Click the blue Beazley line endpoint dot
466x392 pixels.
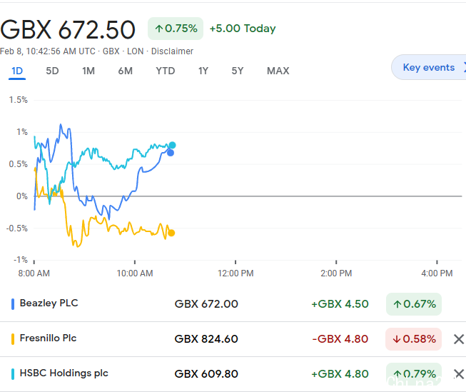coord(171,152)
